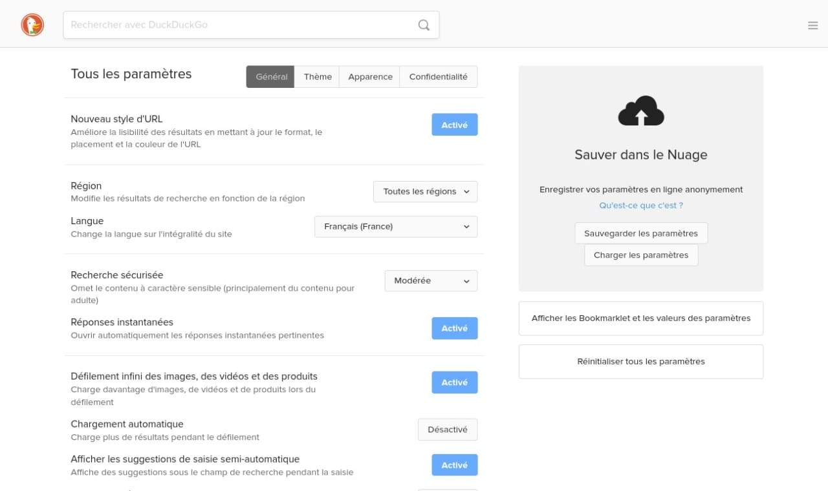Viewport: 828px width, 491px height.
Task: Disable infinite scrolling of images and videos
Action: click(x=454, y=382)
